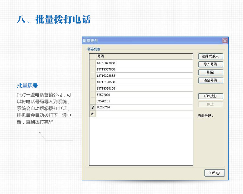Click the 删除 button
This screenshot has width=243, height=194.
pos(211,72)
